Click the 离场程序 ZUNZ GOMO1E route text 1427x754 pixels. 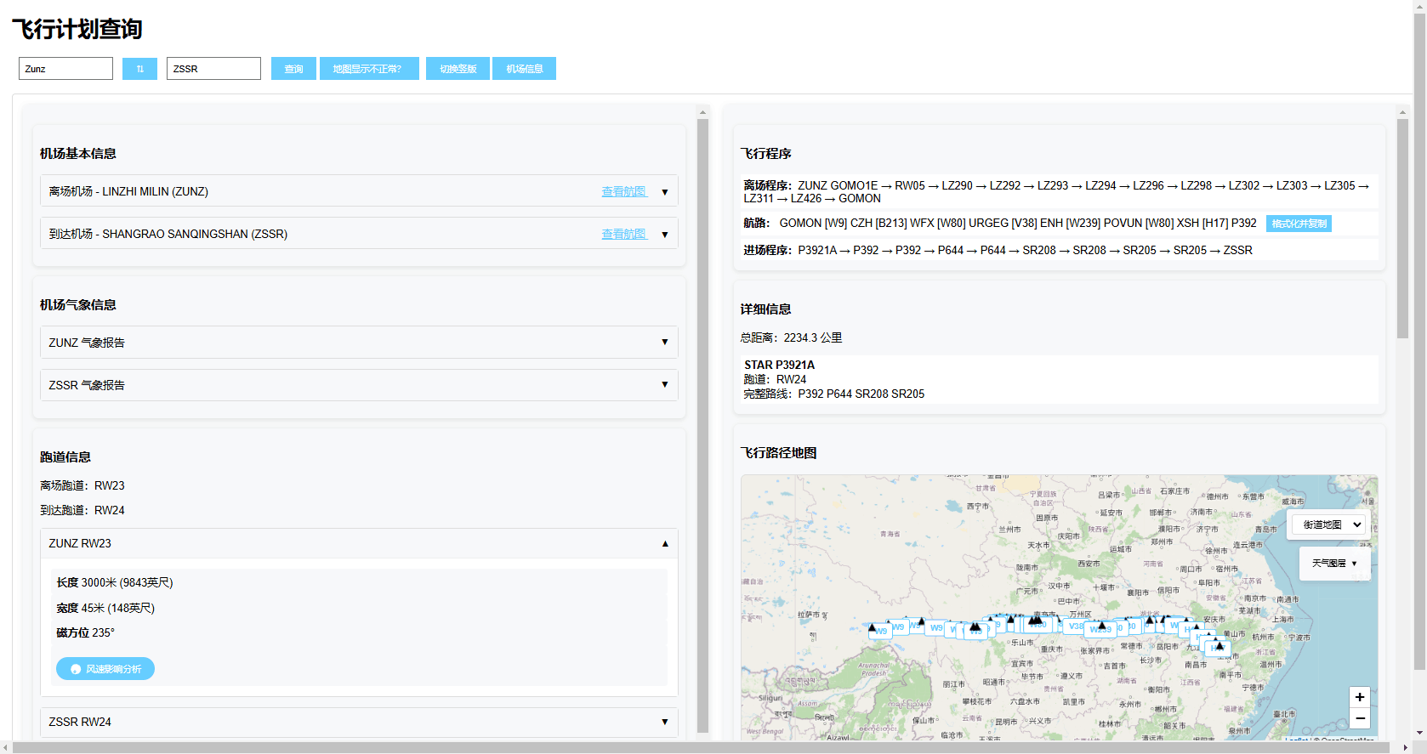point(1057,192)
